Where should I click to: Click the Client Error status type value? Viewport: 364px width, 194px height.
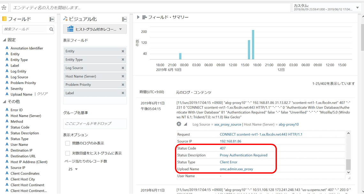tap(229, 162)
